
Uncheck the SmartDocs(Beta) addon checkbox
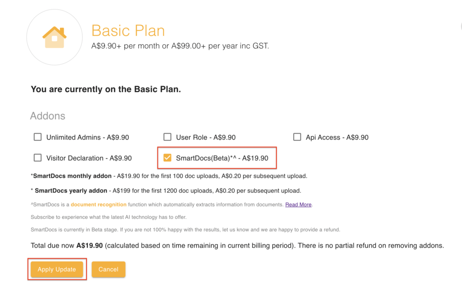click(167, 158)
